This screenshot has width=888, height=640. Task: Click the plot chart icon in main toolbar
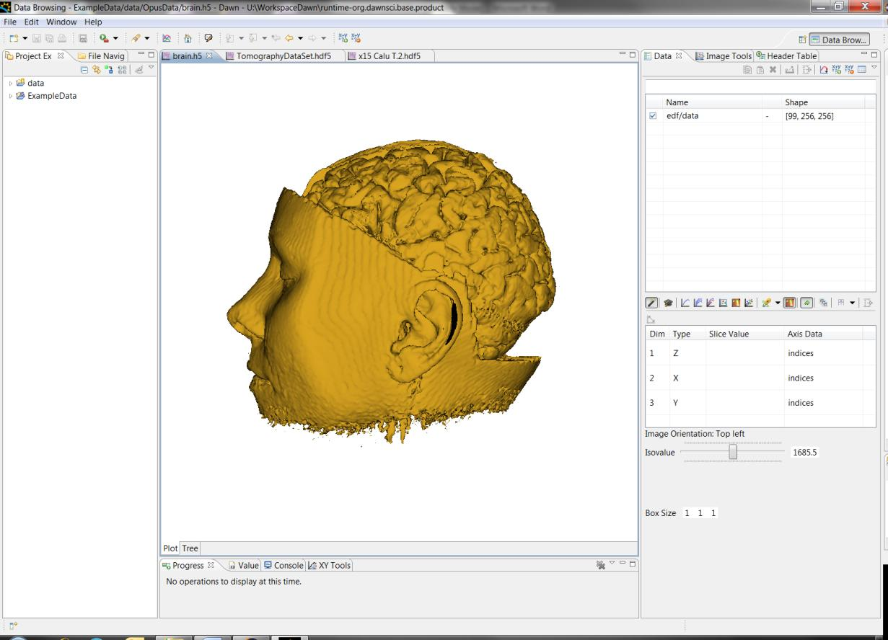coord(167,38)
